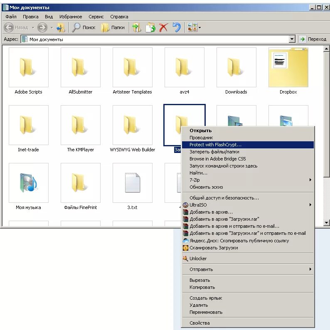The width and height of the screenshot is (330, 330).
Task: Click Protect with FlashCrypt… menu entry
Action: coord(248,145)
